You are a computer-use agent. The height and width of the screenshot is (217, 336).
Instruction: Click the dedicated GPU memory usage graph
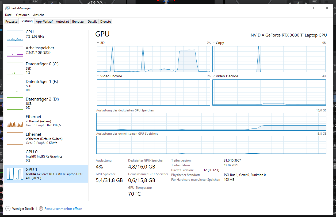pyautogui.click(x=211, y=122)
